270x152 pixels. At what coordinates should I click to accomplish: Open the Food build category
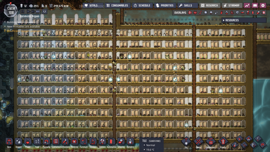coord(37,141)
